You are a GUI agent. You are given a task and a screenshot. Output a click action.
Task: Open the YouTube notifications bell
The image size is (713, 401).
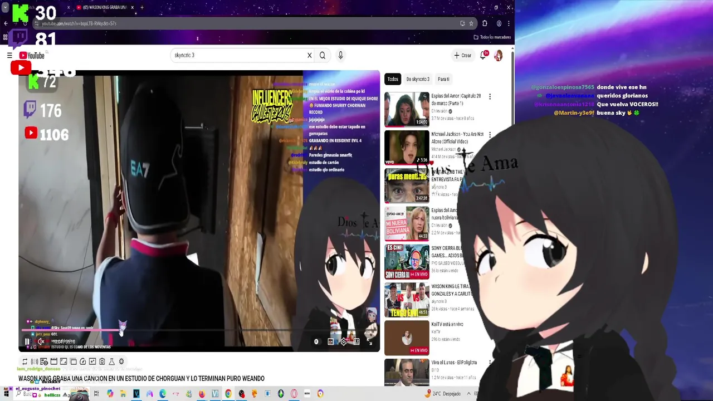click(x=484, y=55)
